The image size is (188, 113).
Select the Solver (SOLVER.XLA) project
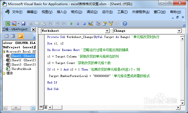click(x=19, y=43)
